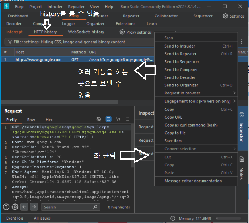This screenshot has height=223, width=249.
Task: Switch to the Logger tab
Action: pyautogui.click(x=68, y=24)
